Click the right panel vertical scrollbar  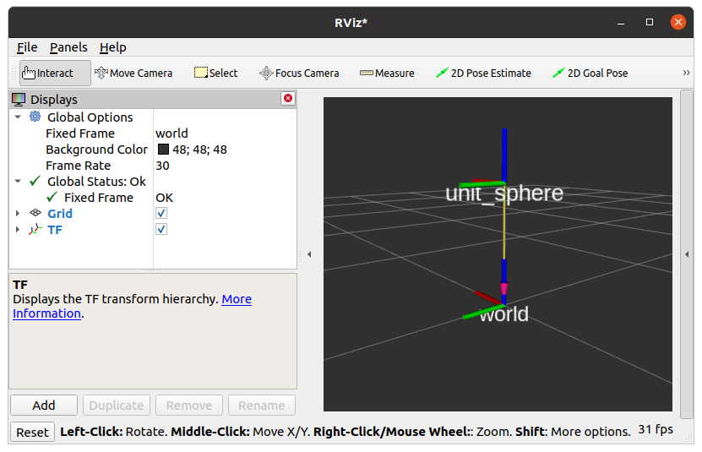tap(686, 254)
